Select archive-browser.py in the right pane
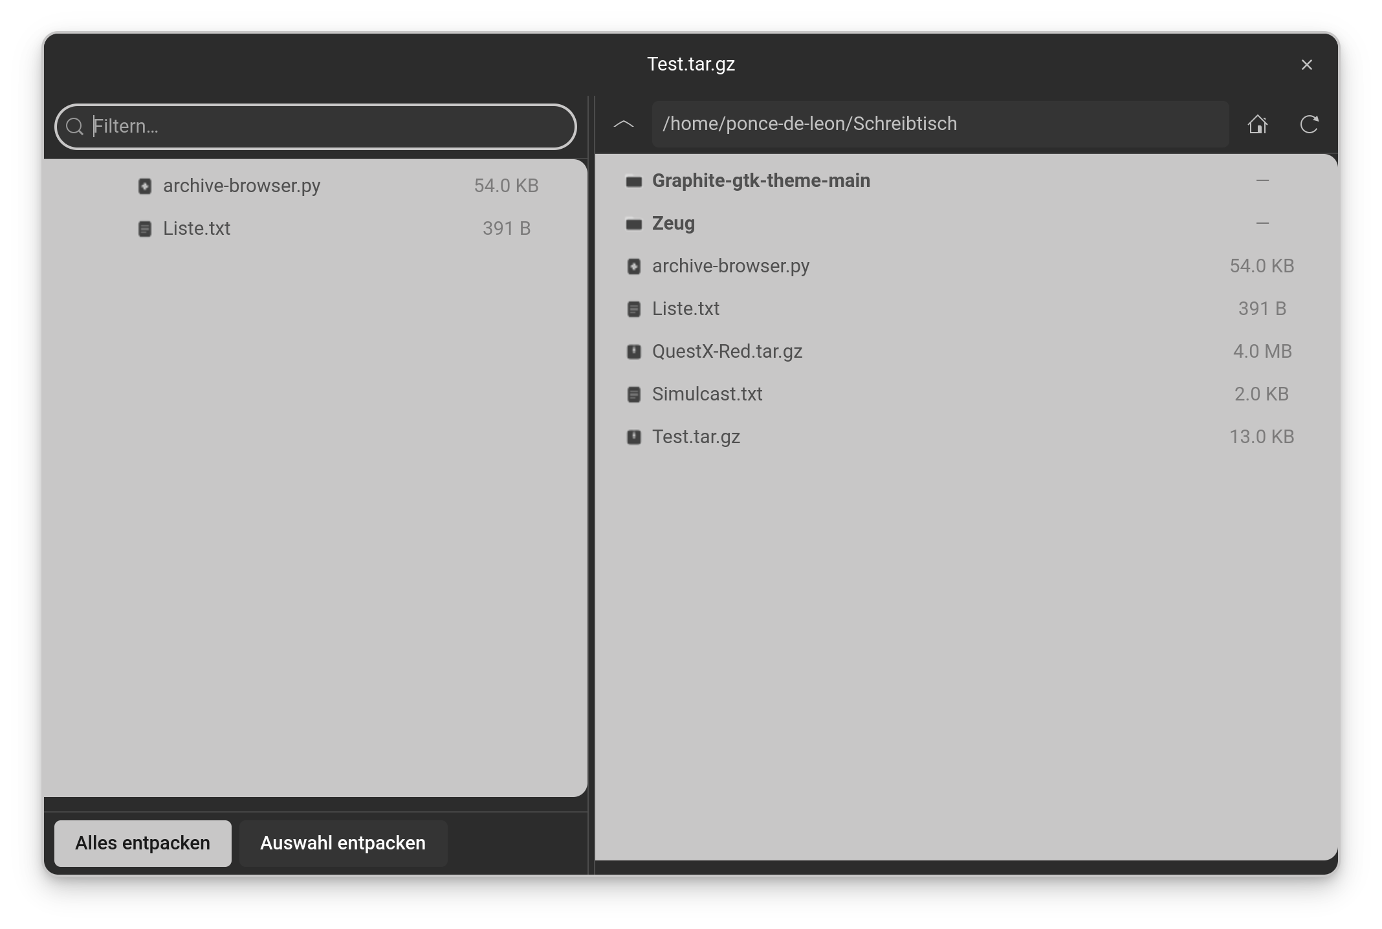Screen dimensions: 1382x929 [730, 267]
